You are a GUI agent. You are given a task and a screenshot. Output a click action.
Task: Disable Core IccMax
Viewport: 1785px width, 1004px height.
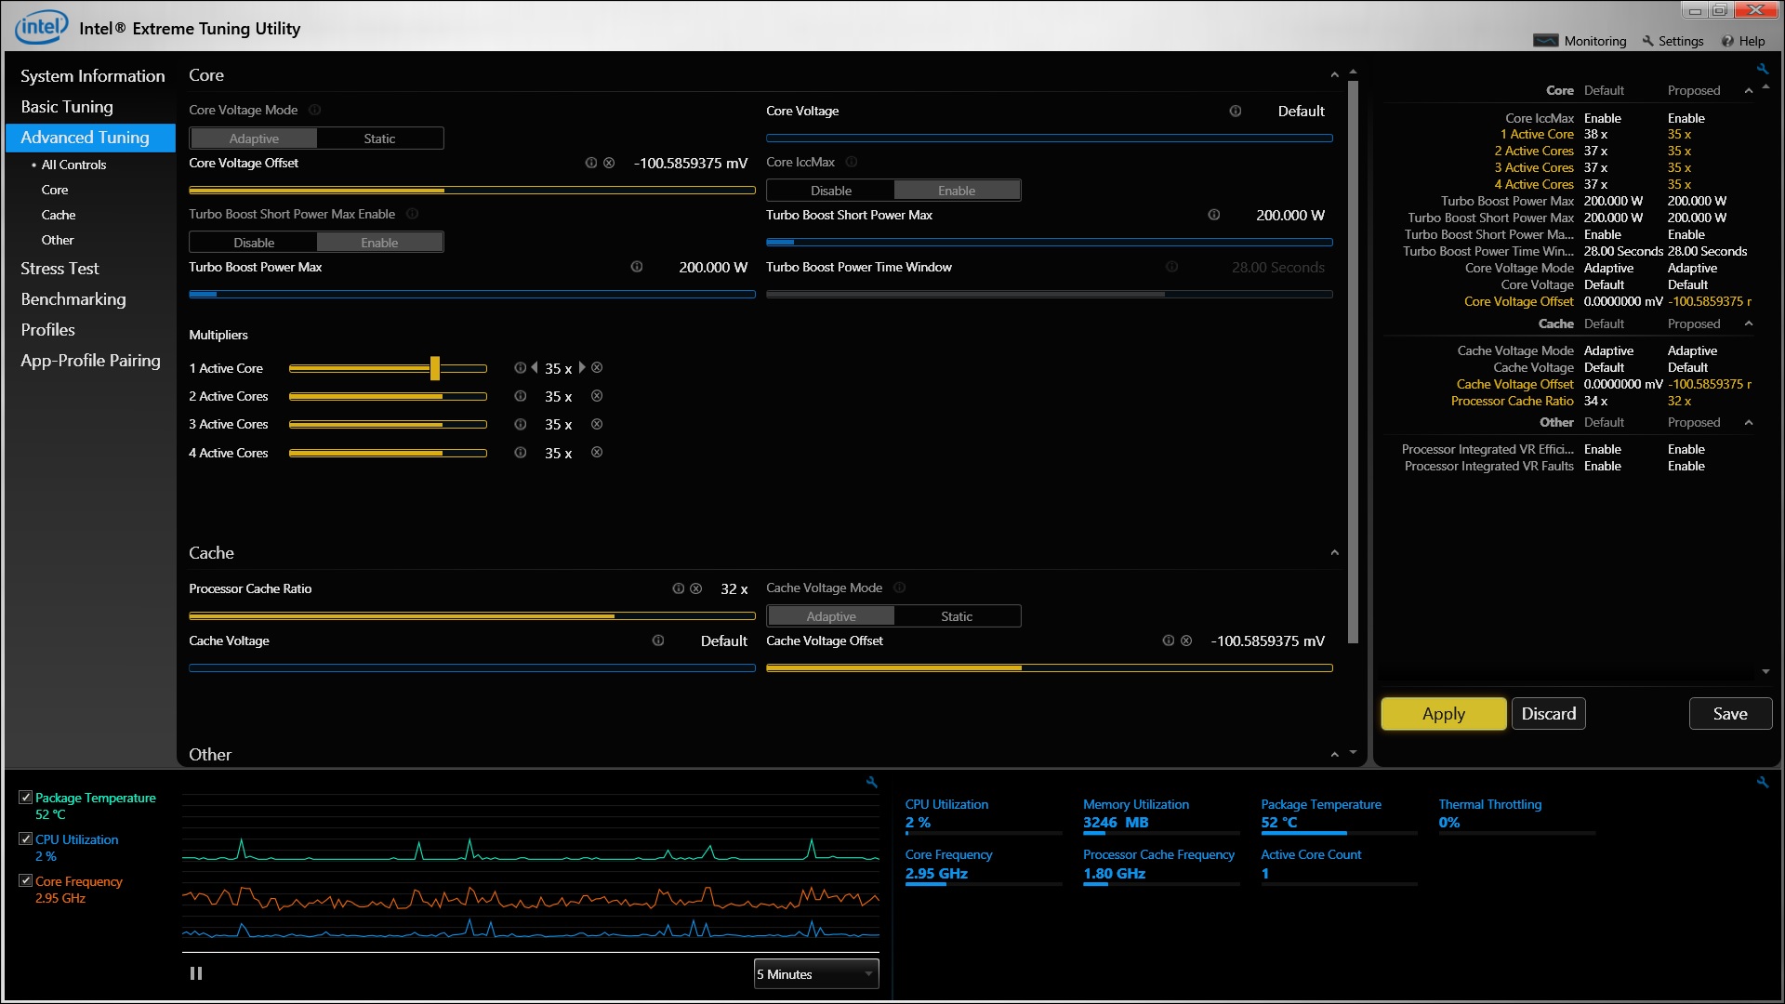point(831,191)
